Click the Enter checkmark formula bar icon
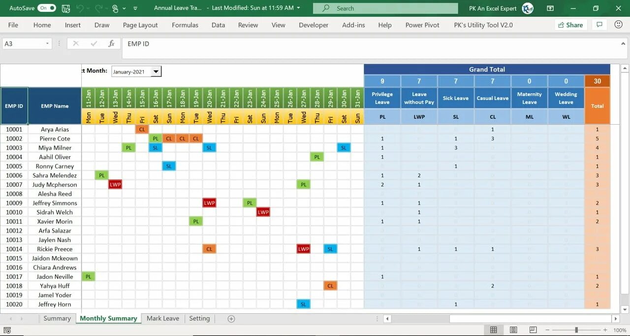Screen dimensions: 630x336 tap(94, 44)
